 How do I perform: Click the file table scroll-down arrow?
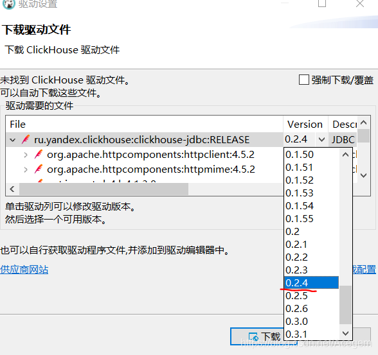pos(364,175)
